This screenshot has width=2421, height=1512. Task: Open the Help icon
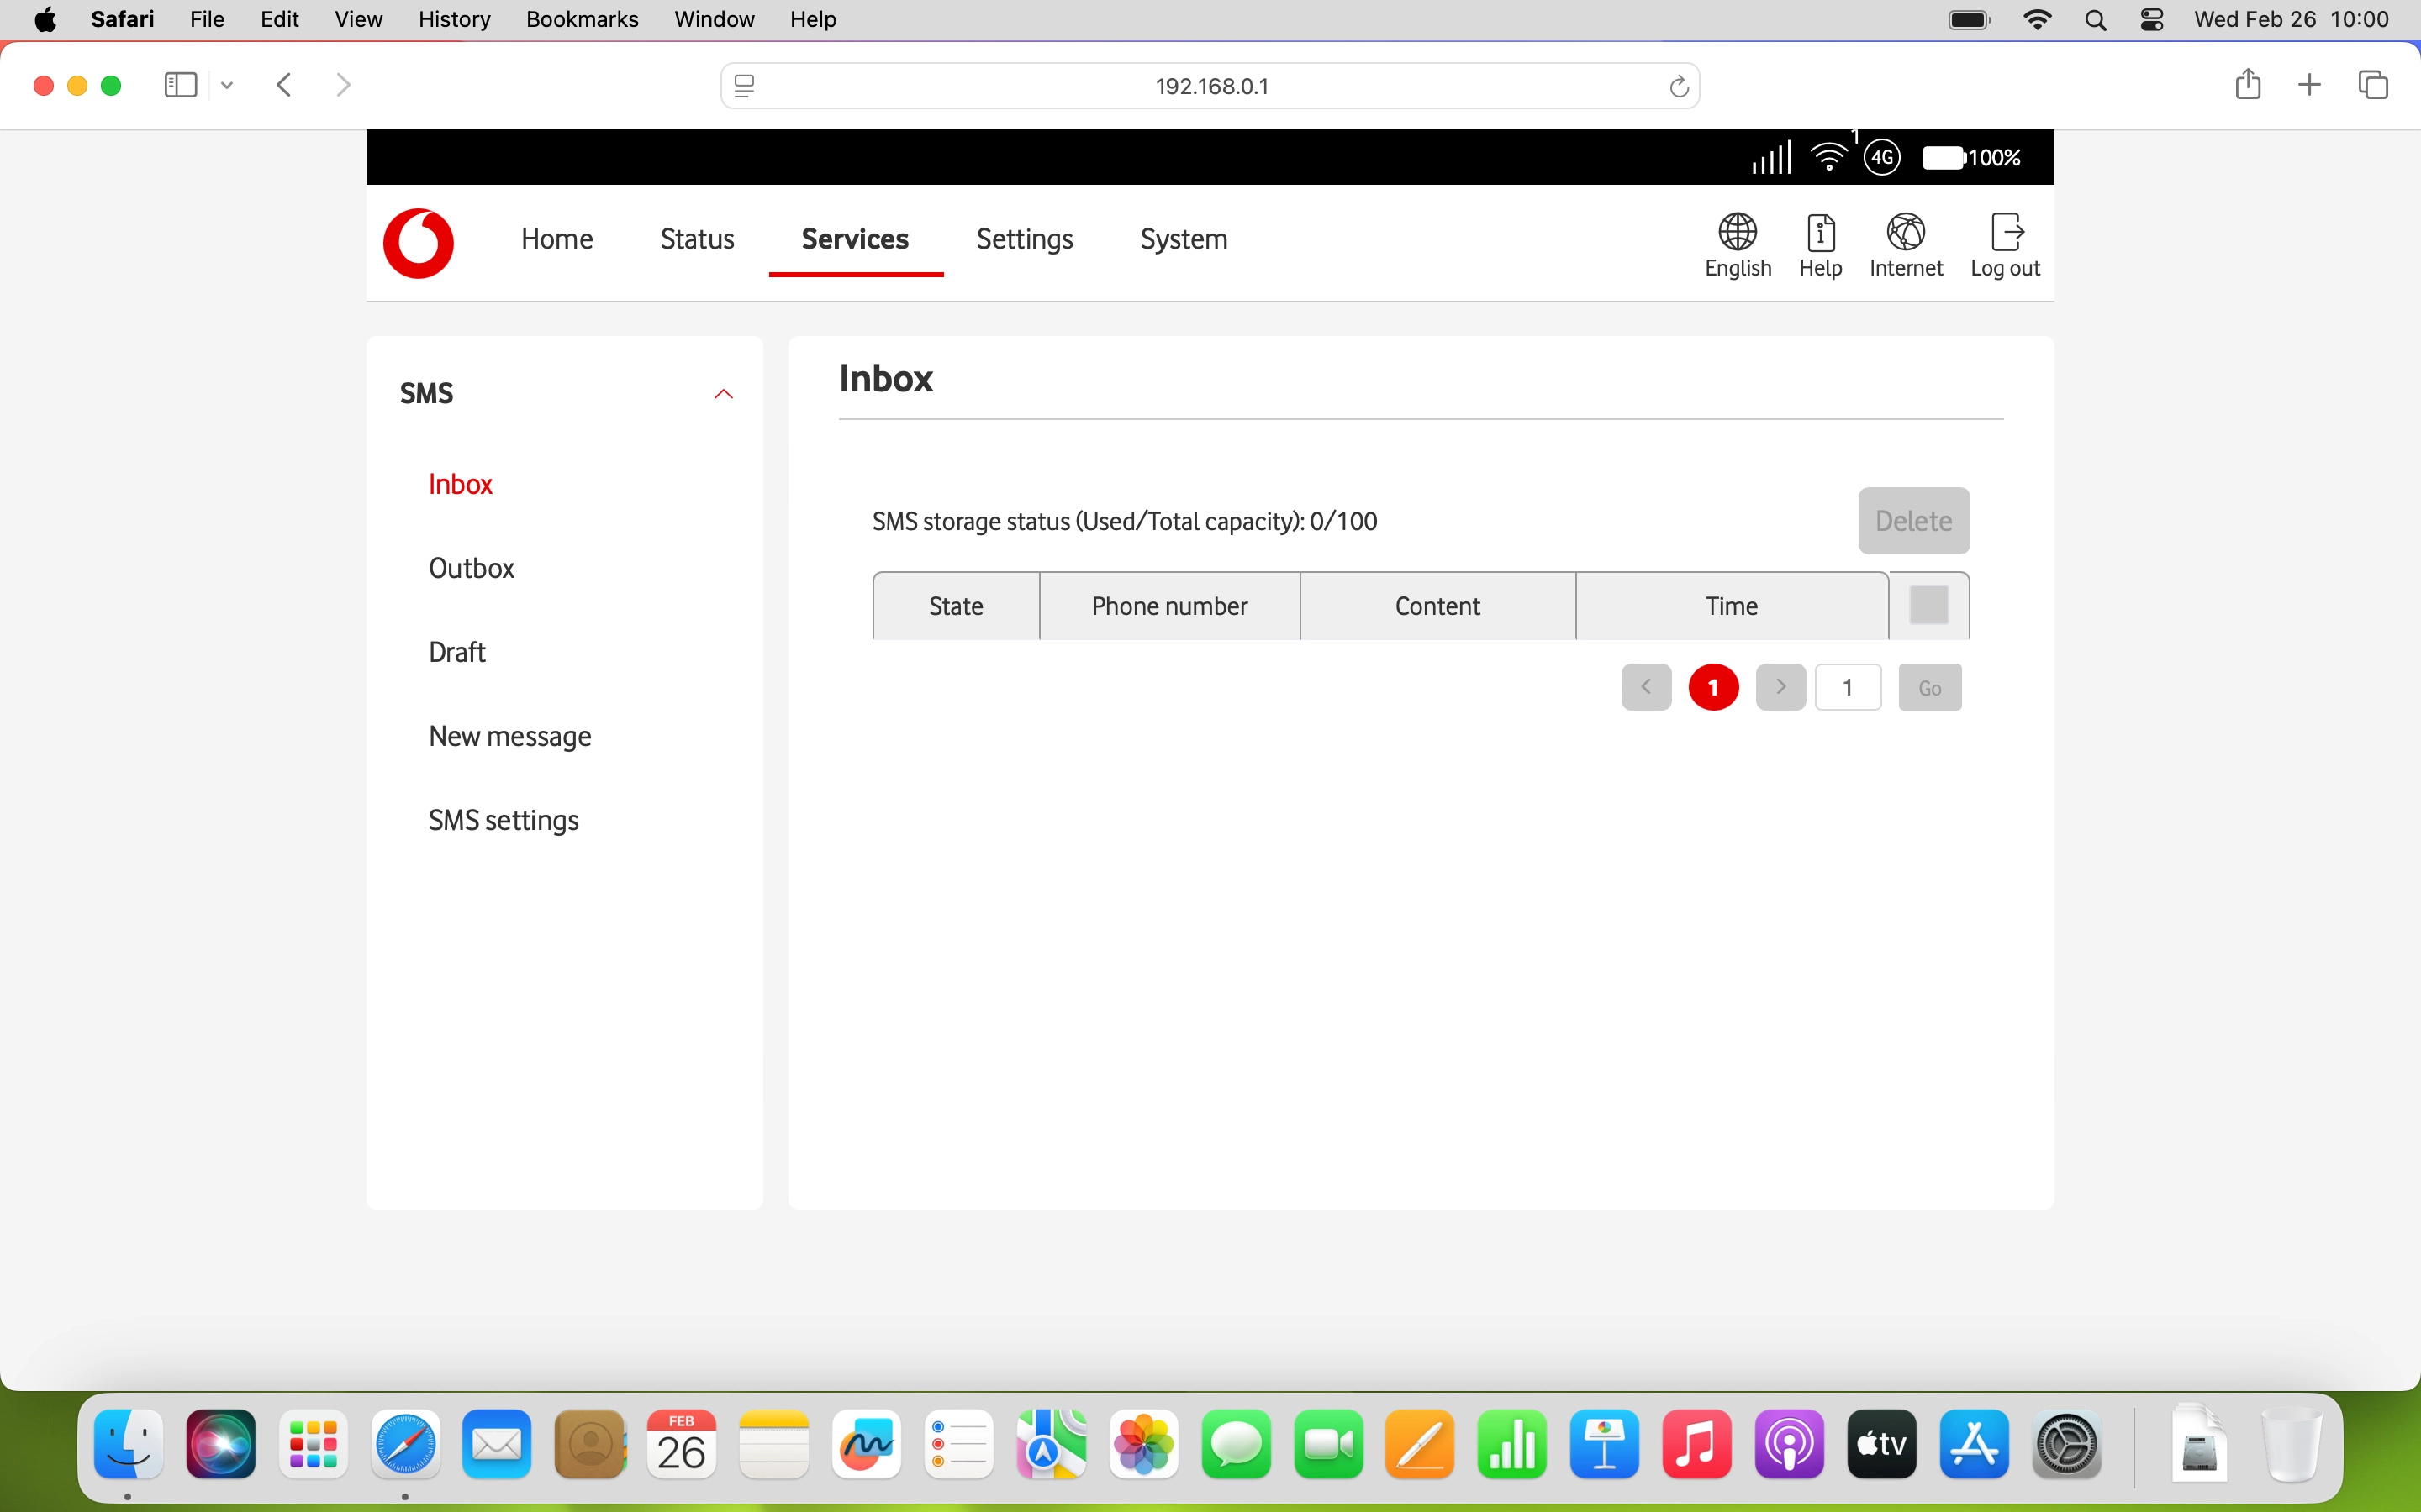pos(1820,232)
